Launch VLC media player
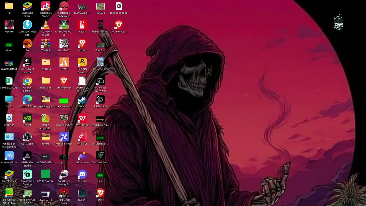 (46, 25)
